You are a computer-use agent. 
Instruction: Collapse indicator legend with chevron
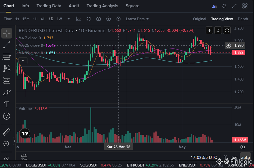coord(23,61)
